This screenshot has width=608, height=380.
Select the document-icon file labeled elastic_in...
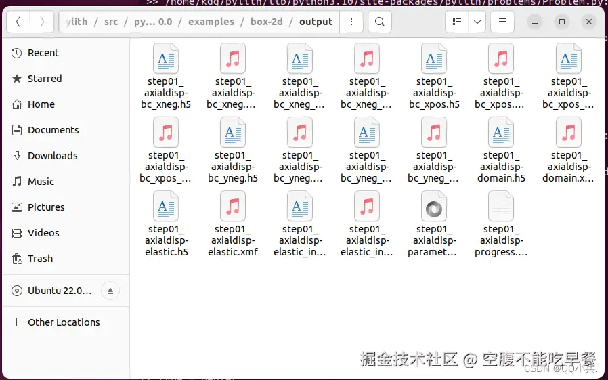pyautogui.click(x=300, y=224)
